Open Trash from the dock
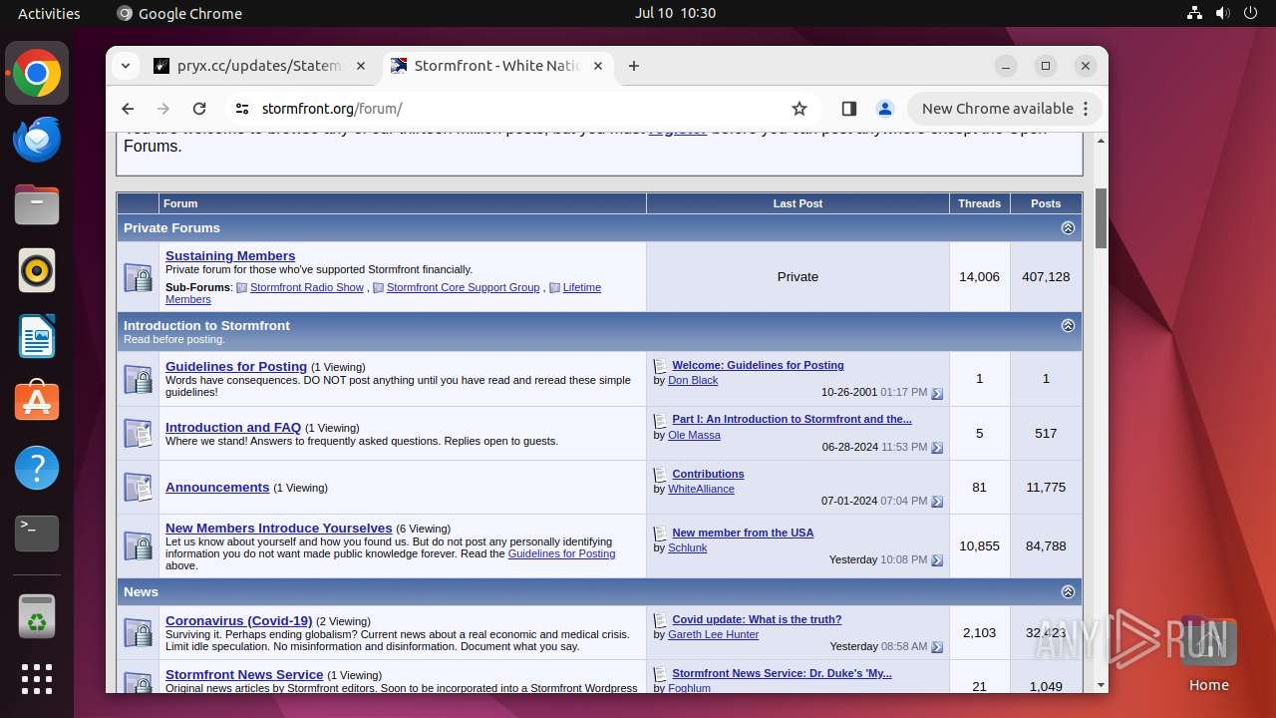1276x718 pixels. [x=37, y=616]
